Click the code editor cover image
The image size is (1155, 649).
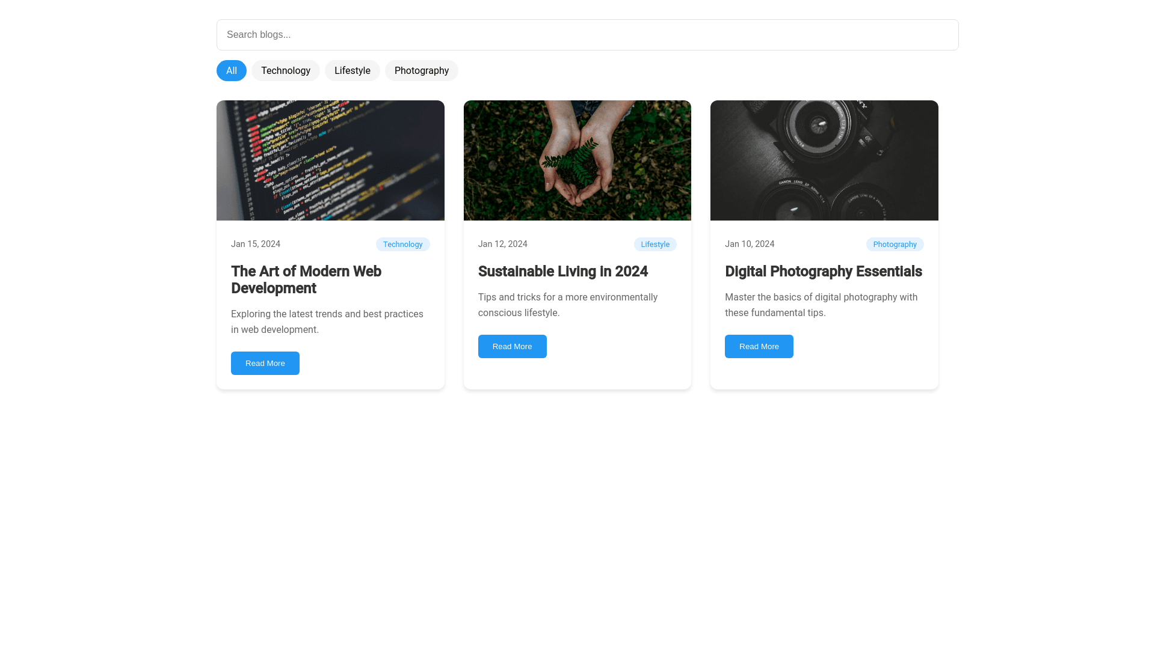330,160
